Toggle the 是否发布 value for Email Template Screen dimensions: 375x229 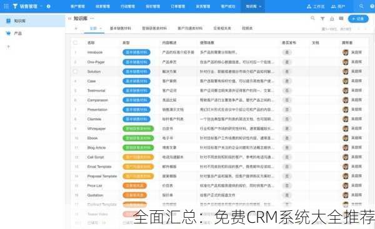pyautogui.click(x=287, y=167)
